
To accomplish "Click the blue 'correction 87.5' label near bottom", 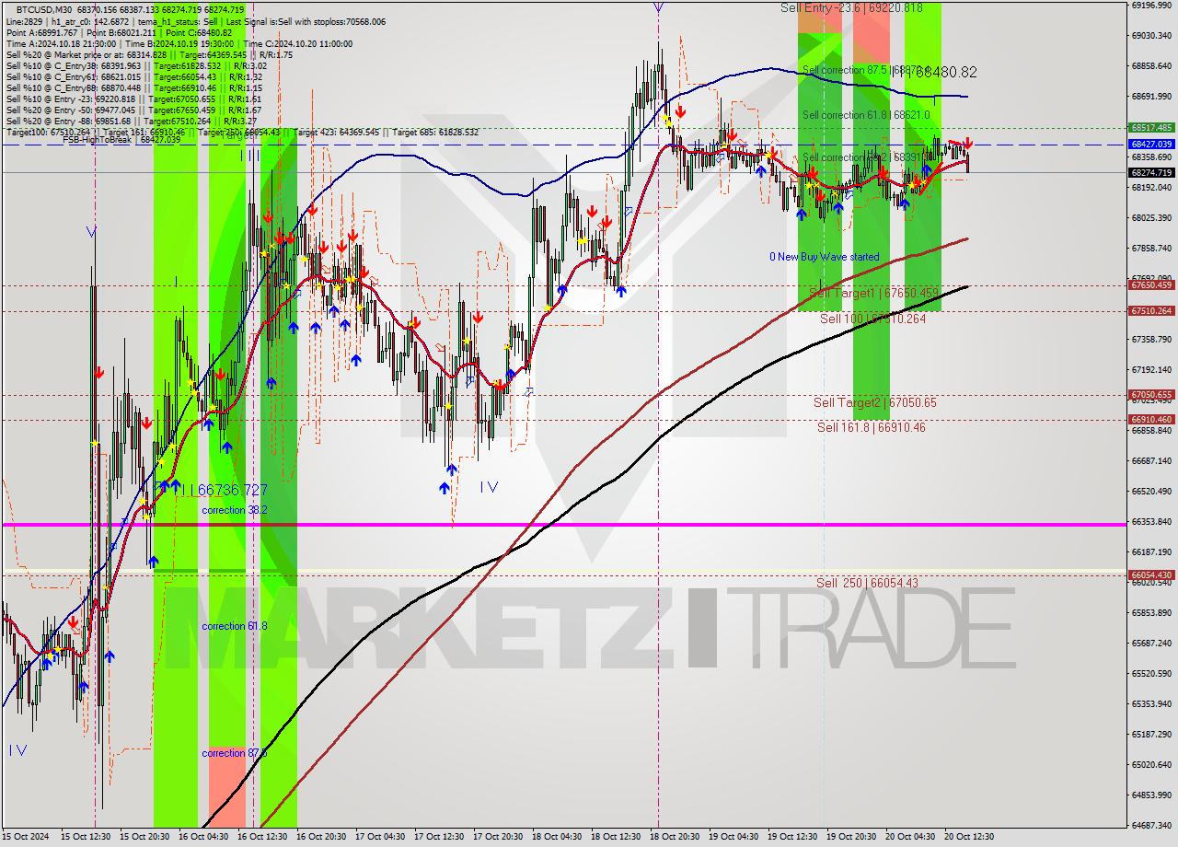I will coord(235,753).
